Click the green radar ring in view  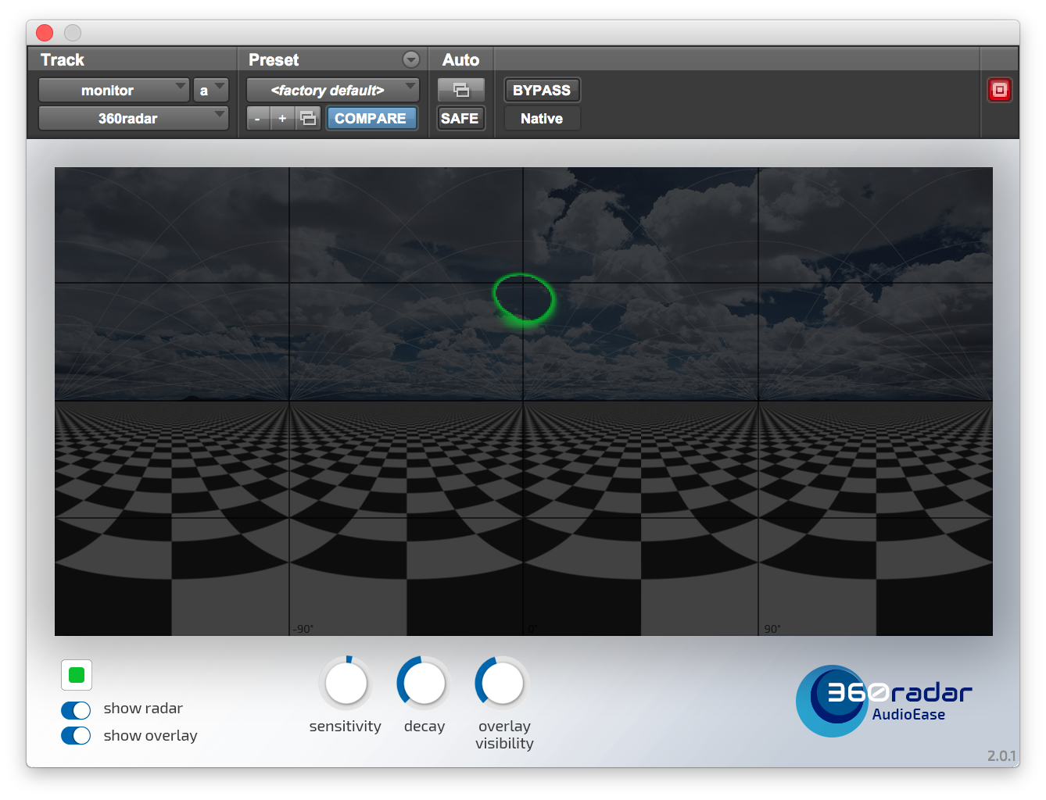524,298
